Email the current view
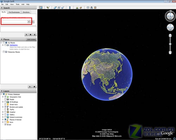 tap(88, 8)
